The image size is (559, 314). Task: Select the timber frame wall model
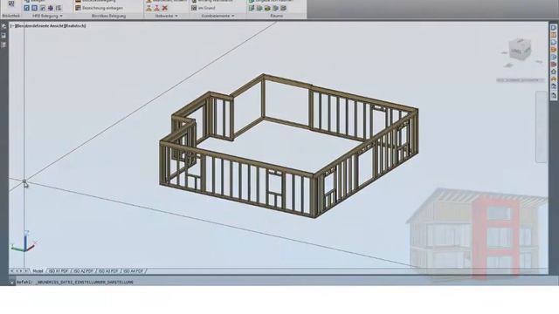[289, 146]
